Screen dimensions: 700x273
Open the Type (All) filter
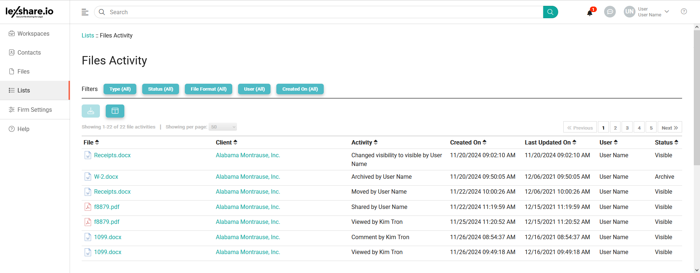[x=120, y=89]
